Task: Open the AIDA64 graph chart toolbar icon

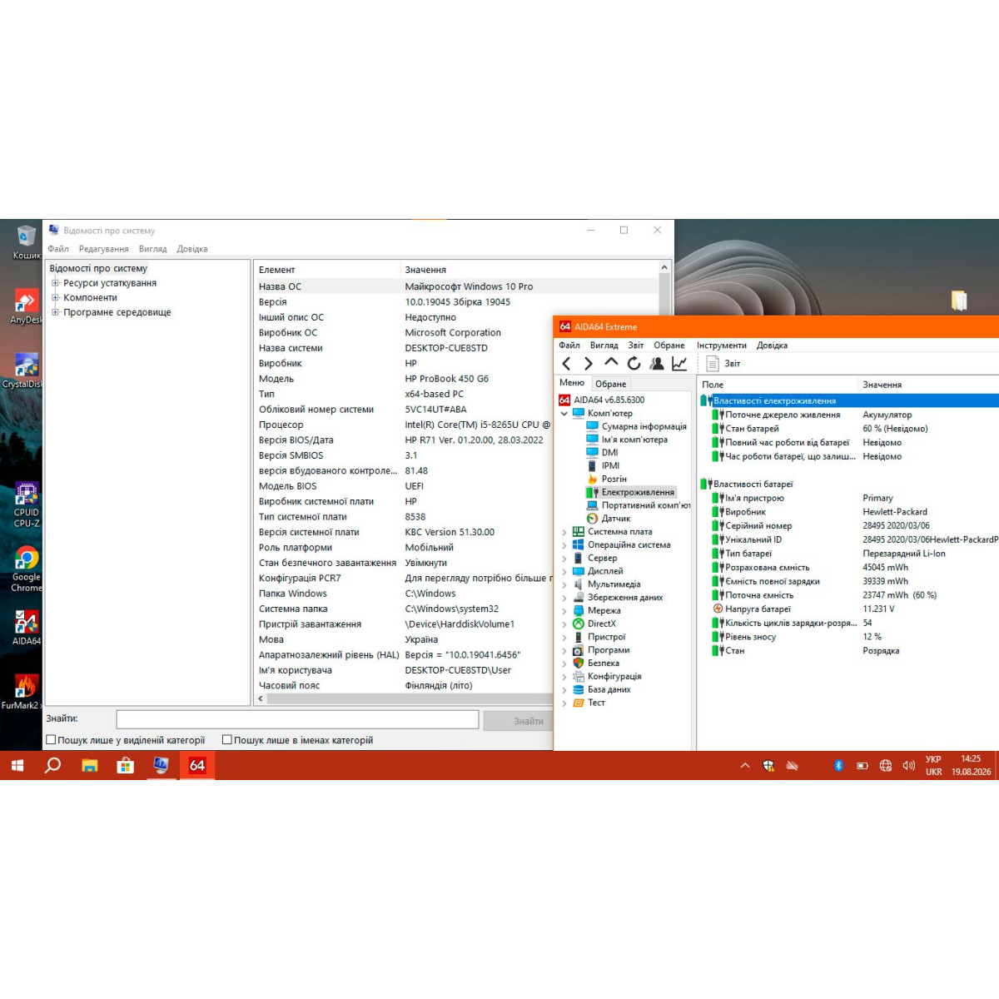Action: (x=679, y=364)
